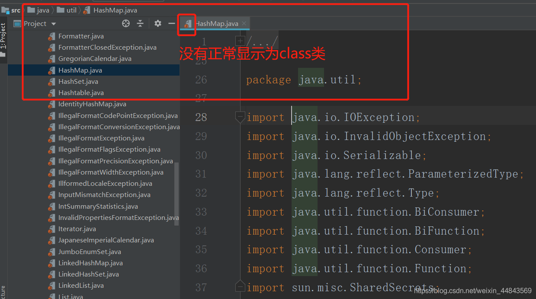Click the file icon beside Iterator.java
The height and width of the screenshot is (299, 536).
pos(52,229)
